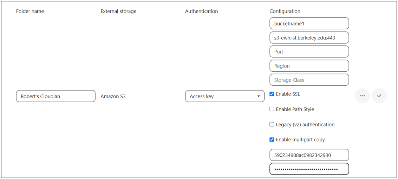This screenshot has height=179, width=398.
Task: Enable the Path Style checkbox
Action: (272, 109)
